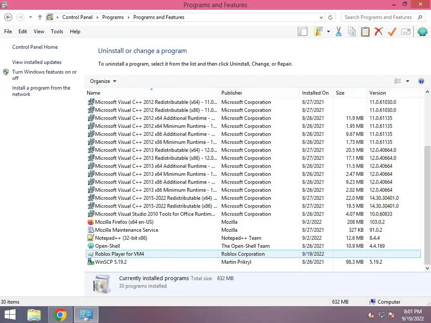Open the Edit menu

pyautogui.click(x=23, y=32)
